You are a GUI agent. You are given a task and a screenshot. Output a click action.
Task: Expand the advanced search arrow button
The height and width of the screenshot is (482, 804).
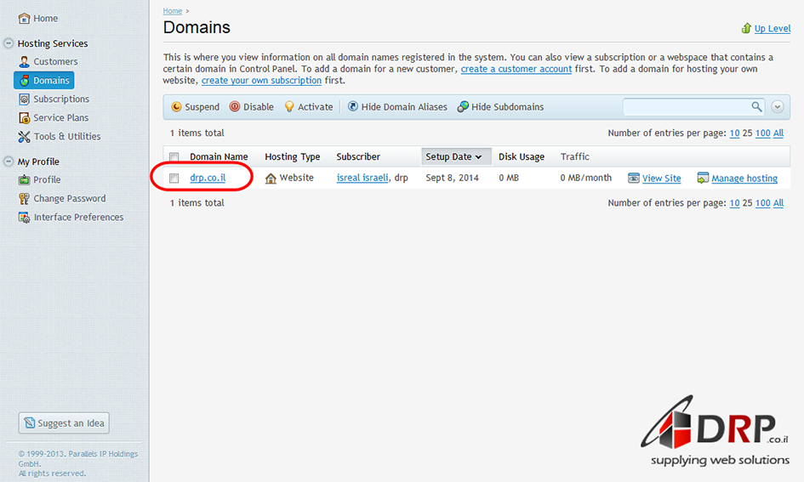tap(777, 107)
